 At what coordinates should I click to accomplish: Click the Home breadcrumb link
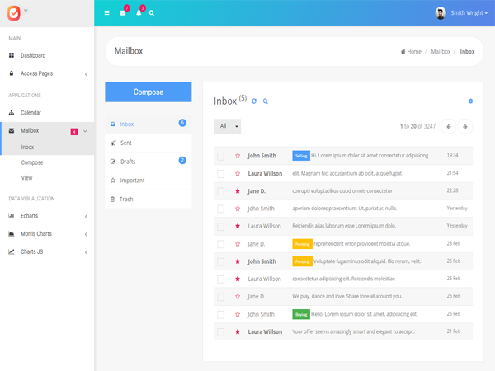click(x=411, y=51)
